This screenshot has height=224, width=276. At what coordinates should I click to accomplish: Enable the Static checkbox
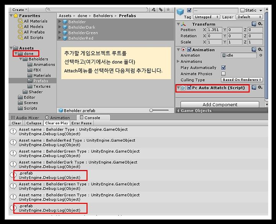[242, 10]
